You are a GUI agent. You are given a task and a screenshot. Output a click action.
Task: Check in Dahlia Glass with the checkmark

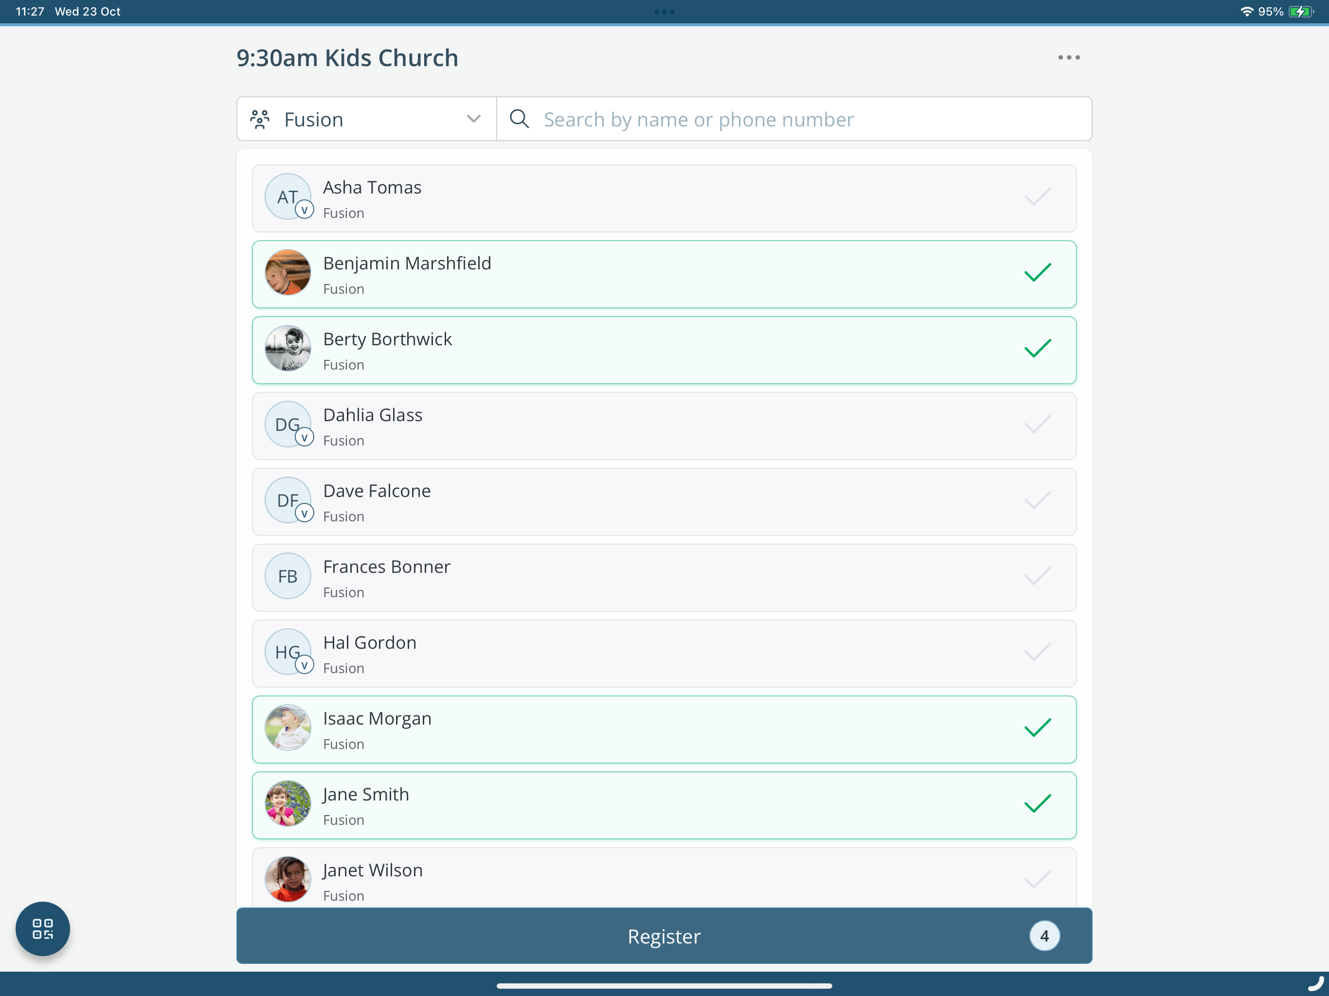[x=1038, y=424]
